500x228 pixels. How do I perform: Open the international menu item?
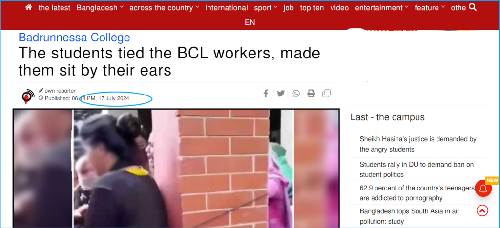coord(227,8)
